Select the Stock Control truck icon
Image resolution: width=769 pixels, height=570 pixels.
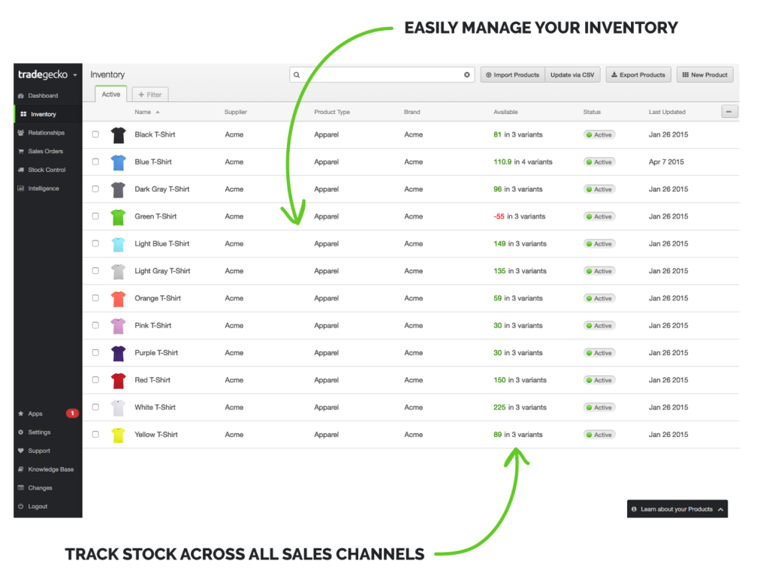tap(21, 170)
